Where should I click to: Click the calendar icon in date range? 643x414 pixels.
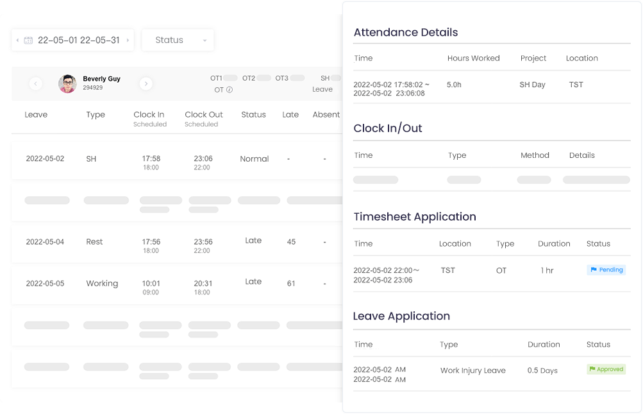click(x=28, y=40)
